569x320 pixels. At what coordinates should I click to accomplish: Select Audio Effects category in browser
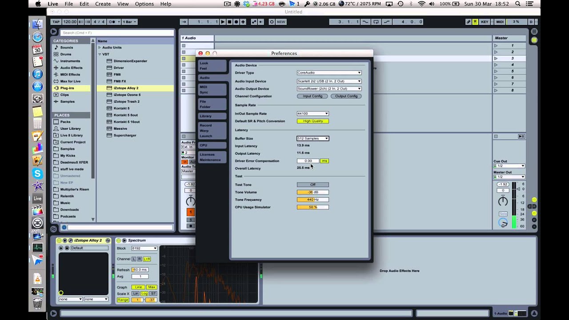[71, 68]
